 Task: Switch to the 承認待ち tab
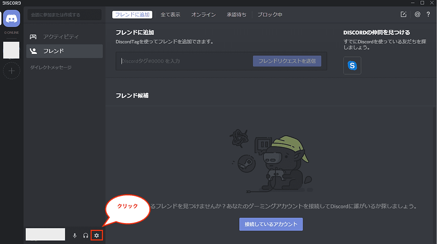pos(236,15)
